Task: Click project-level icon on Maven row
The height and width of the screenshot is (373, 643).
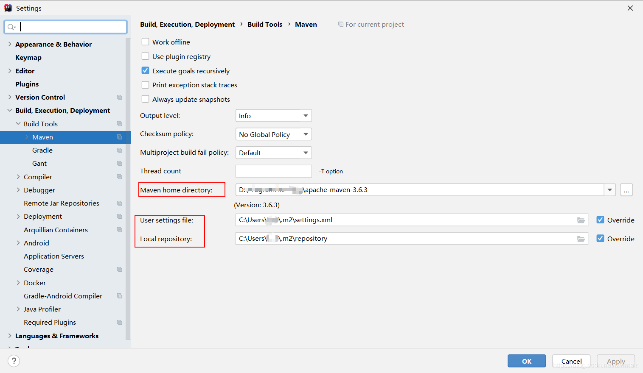Action: click(119, 137)
